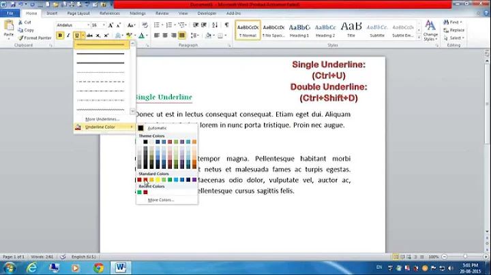Image resolution: width=491 pixels, height=275 pixels.
Task: Click Text Highlight Color icon
Action: (129, 35)
